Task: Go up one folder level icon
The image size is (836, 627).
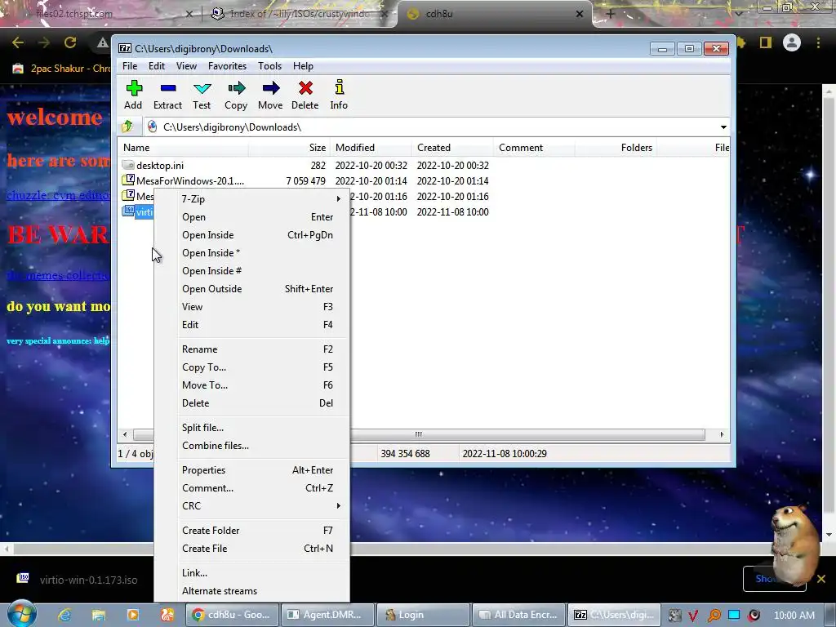Action: point(127,127)
